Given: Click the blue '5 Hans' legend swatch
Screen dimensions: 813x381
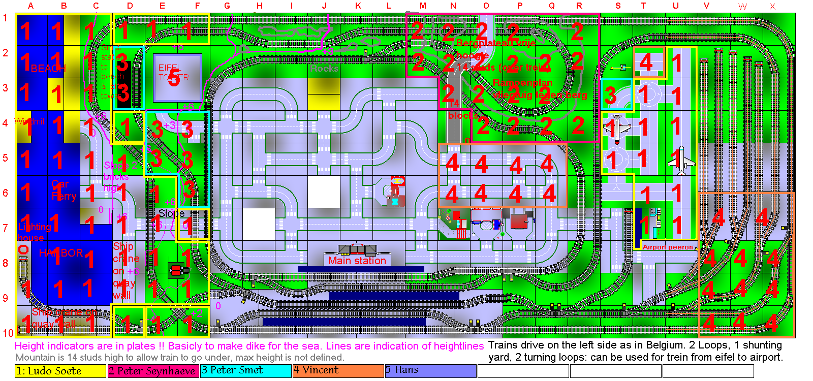Looking at the screenshot, I should [x=430, y=371].
